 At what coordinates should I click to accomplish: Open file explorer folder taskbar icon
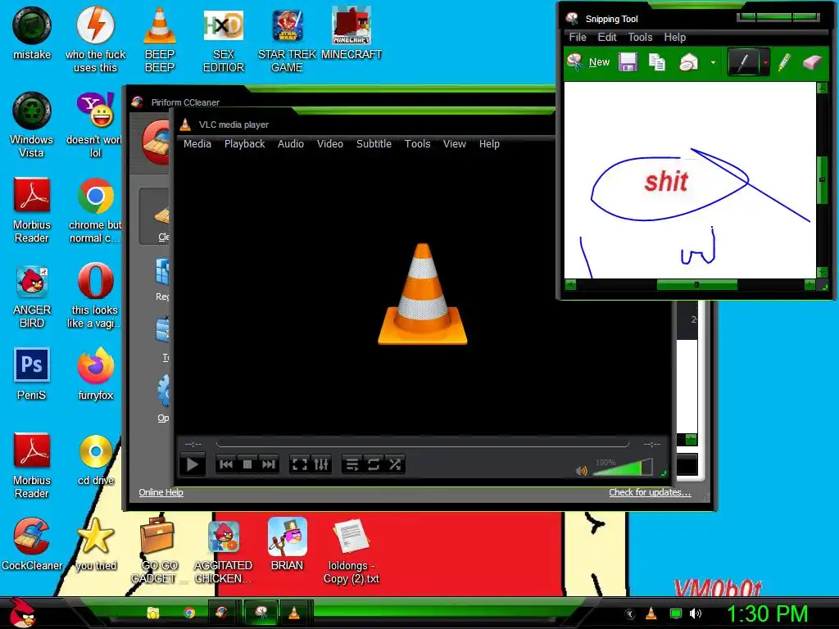[x=153, y=613]
